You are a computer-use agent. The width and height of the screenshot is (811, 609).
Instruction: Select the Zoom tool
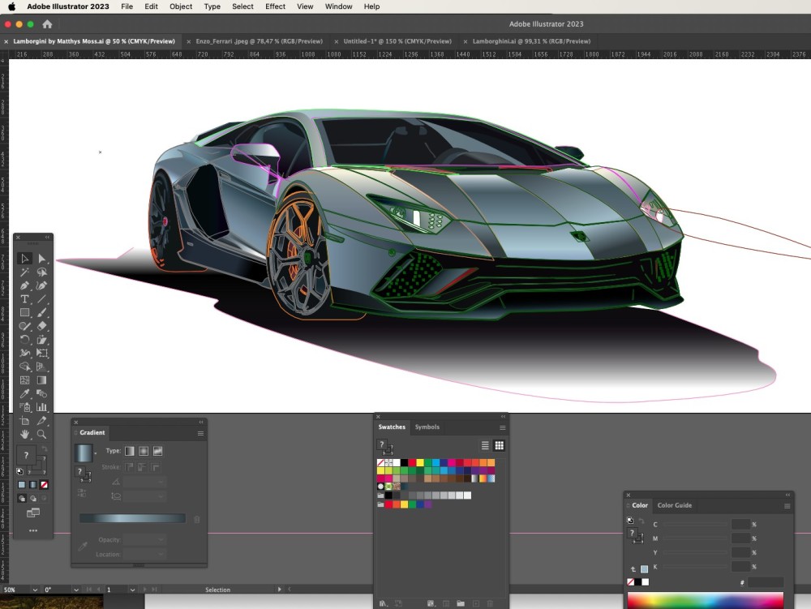click(42, 435)
